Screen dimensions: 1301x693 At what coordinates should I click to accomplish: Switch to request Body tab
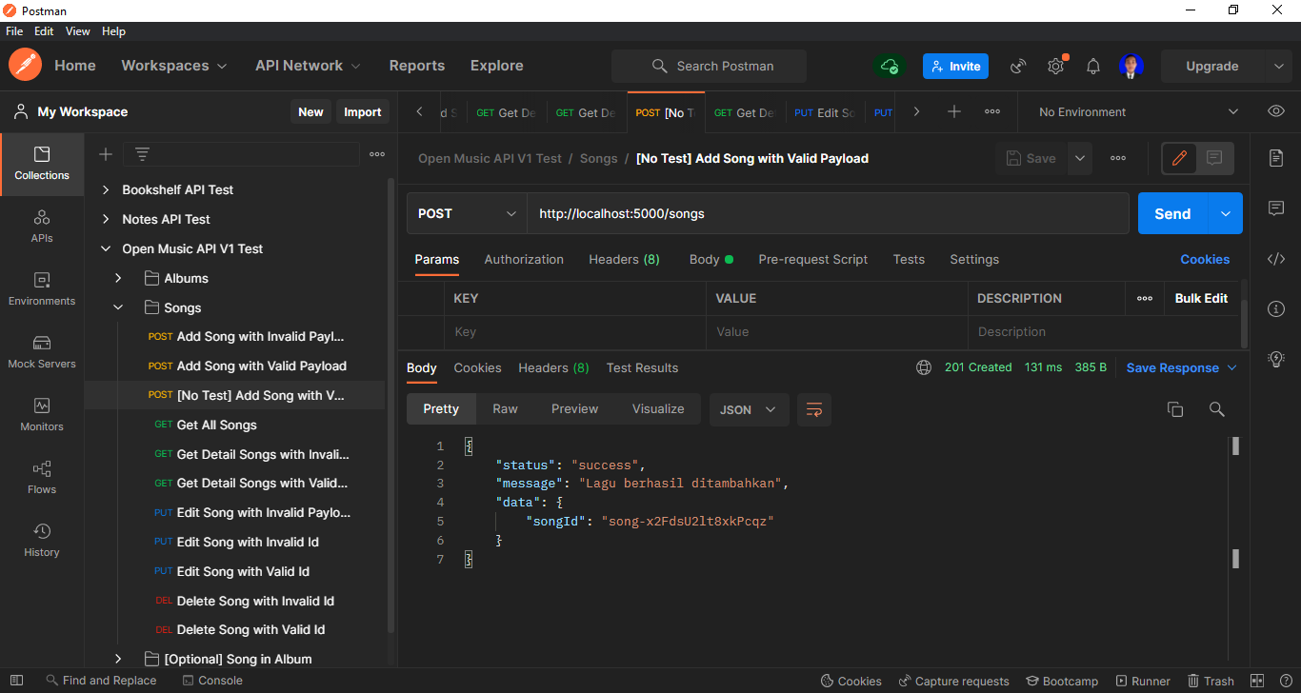pos(711,259)
